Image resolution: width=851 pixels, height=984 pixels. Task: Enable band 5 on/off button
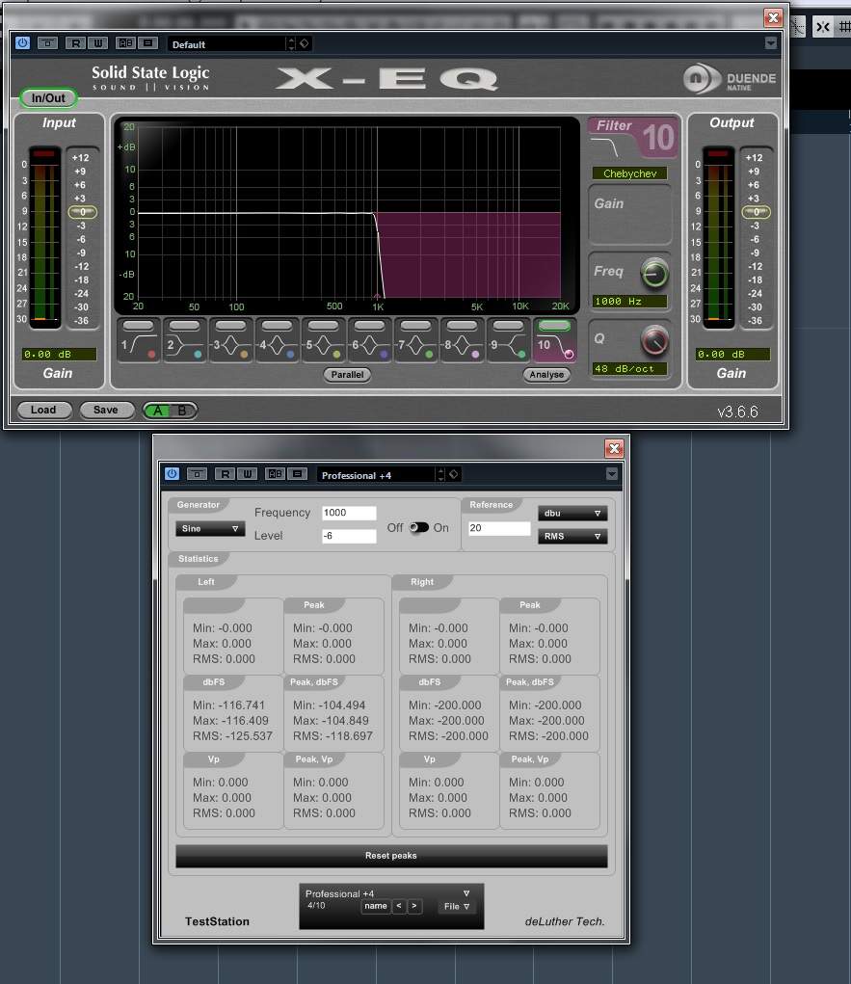tap(323, 325)
